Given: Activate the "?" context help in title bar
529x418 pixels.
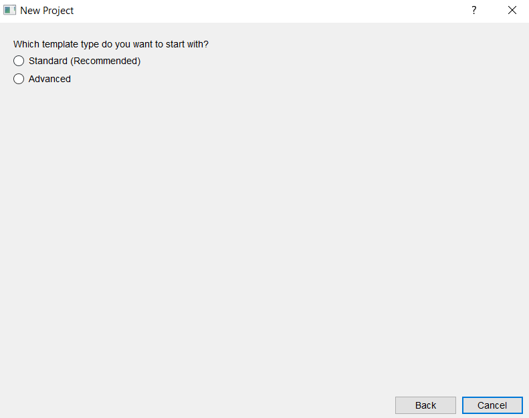Looking at the screenshot, I should pos(473,11).
